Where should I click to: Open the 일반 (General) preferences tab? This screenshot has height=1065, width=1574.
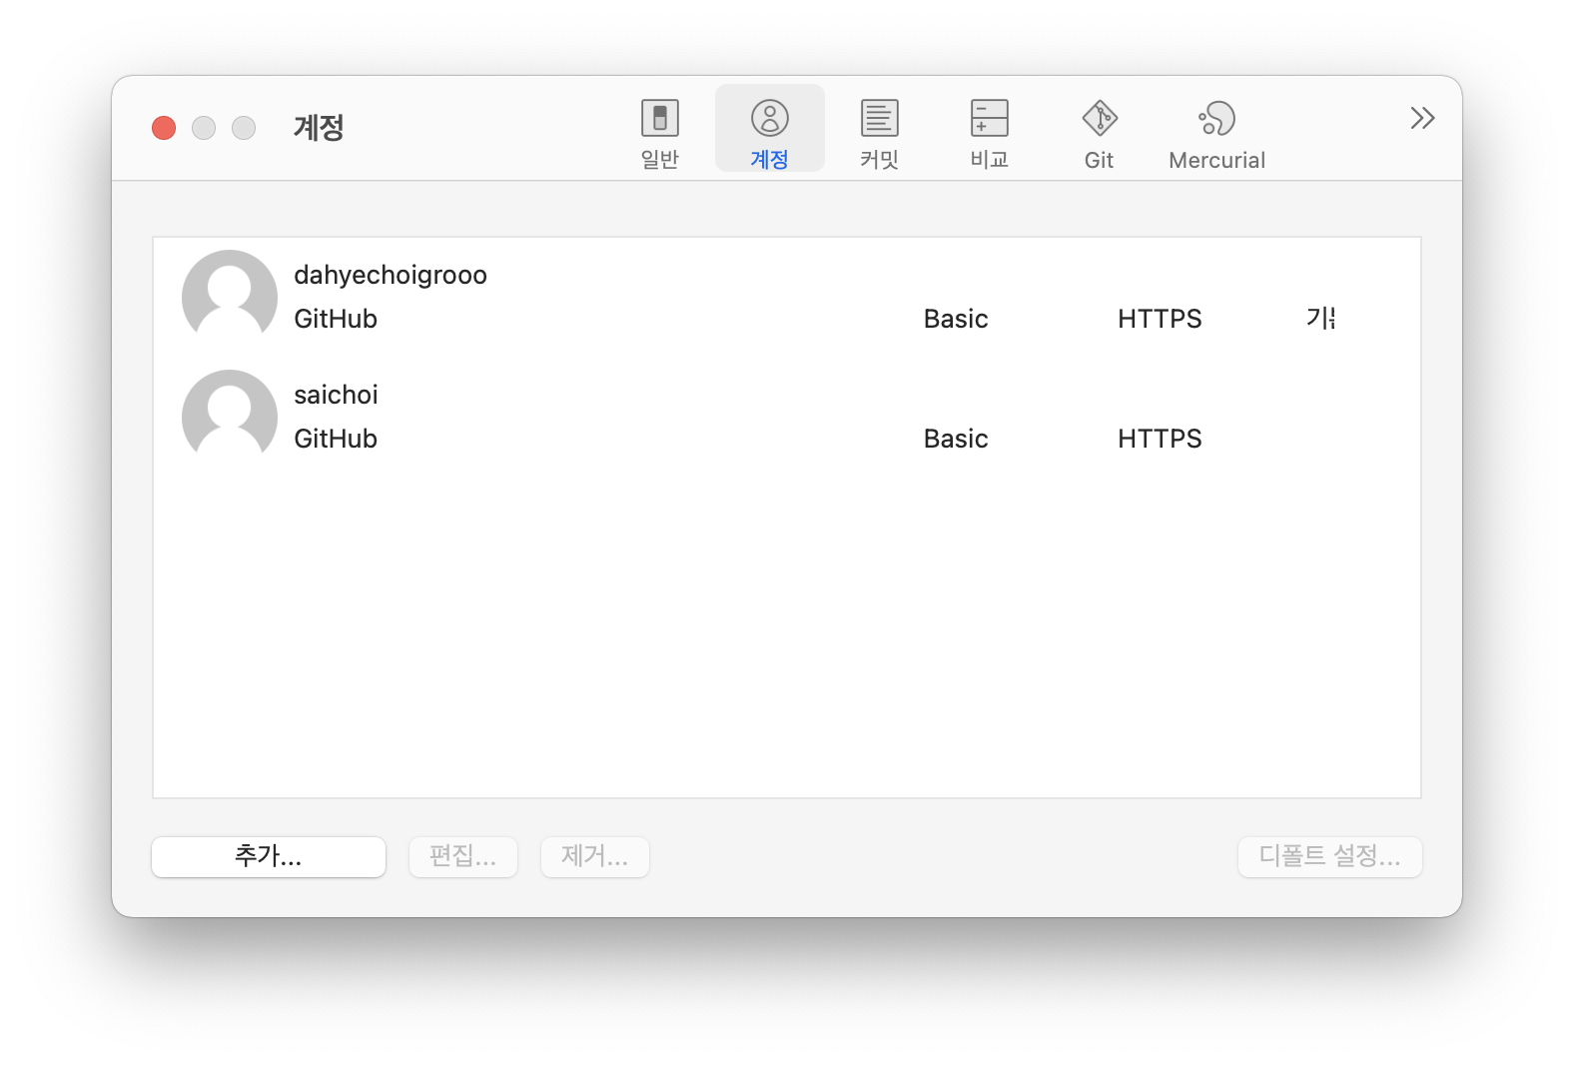[x=659, y=134]
